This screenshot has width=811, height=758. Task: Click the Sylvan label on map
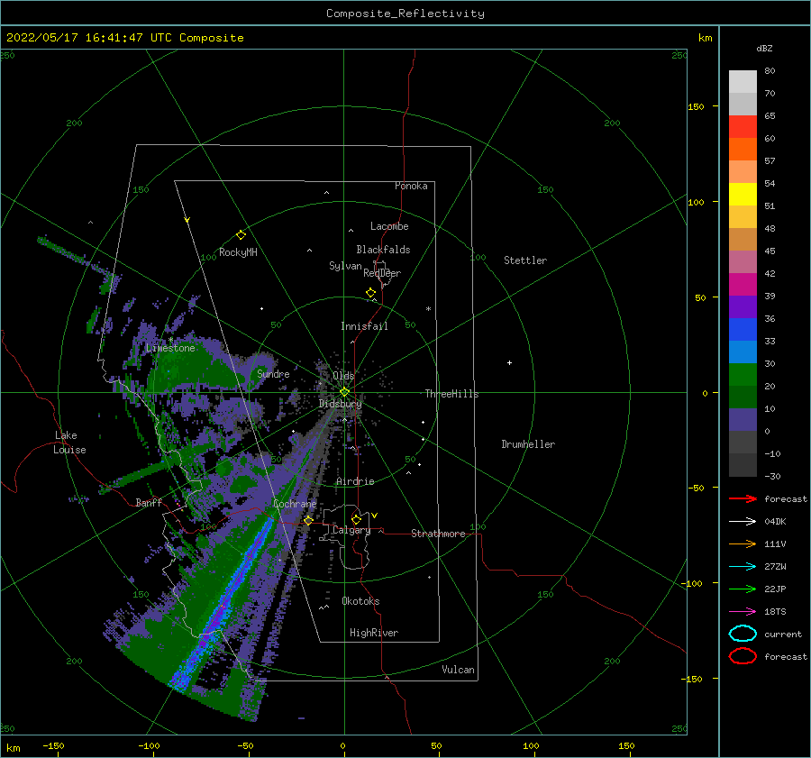coord(345,266)
